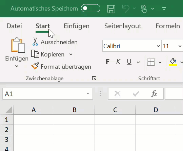183x151 pixels.
Task: Toggle italic formatting (K)
Action: 118,62
